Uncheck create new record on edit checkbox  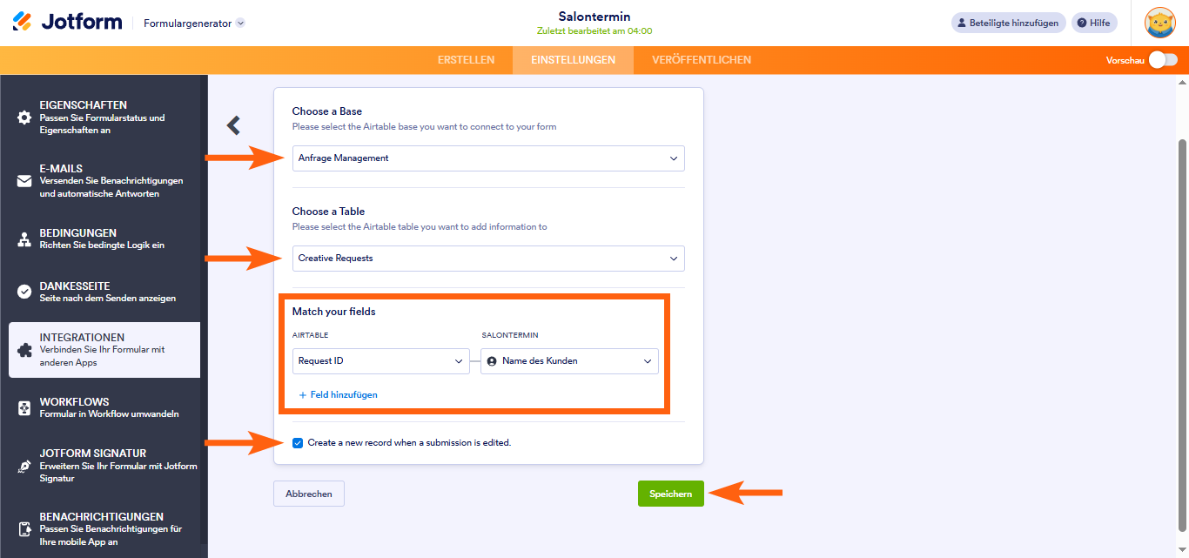click(x=299, y=442)
